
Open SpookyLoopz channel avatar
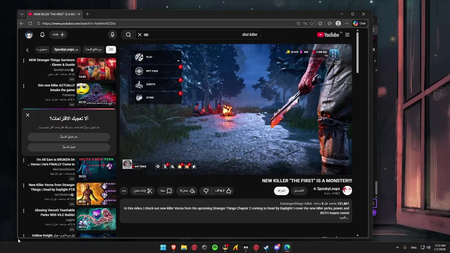pyautogui.click(x=347, y=190)
